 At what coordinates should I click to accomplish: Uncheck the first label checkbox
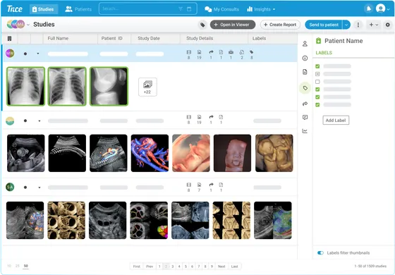click(x=317, y=66)
